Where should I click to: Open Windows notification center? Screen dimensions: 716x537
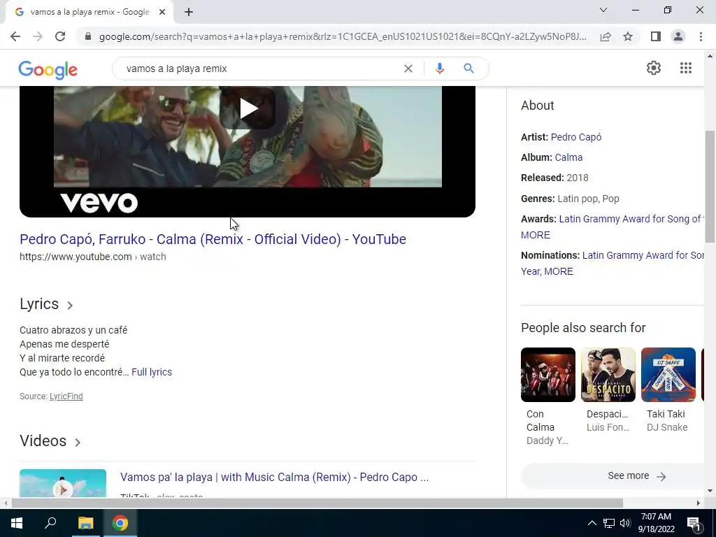694,523
